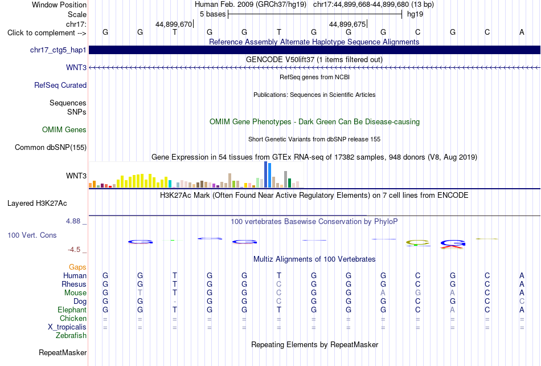Click the '5 bases' scale label

(212, 14)
